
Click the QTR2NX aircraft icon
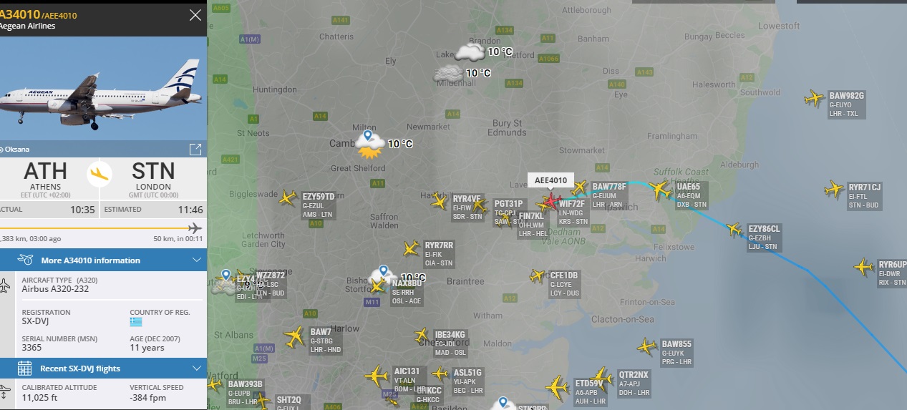(603, 377)
